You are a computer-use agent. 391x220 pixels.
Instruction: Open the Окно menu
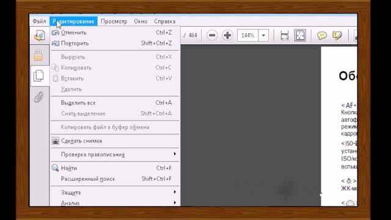(x=141, y=21)
